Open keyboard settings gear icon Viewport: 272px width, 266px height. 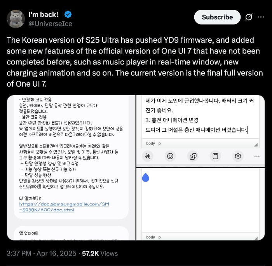click(237, 156)
